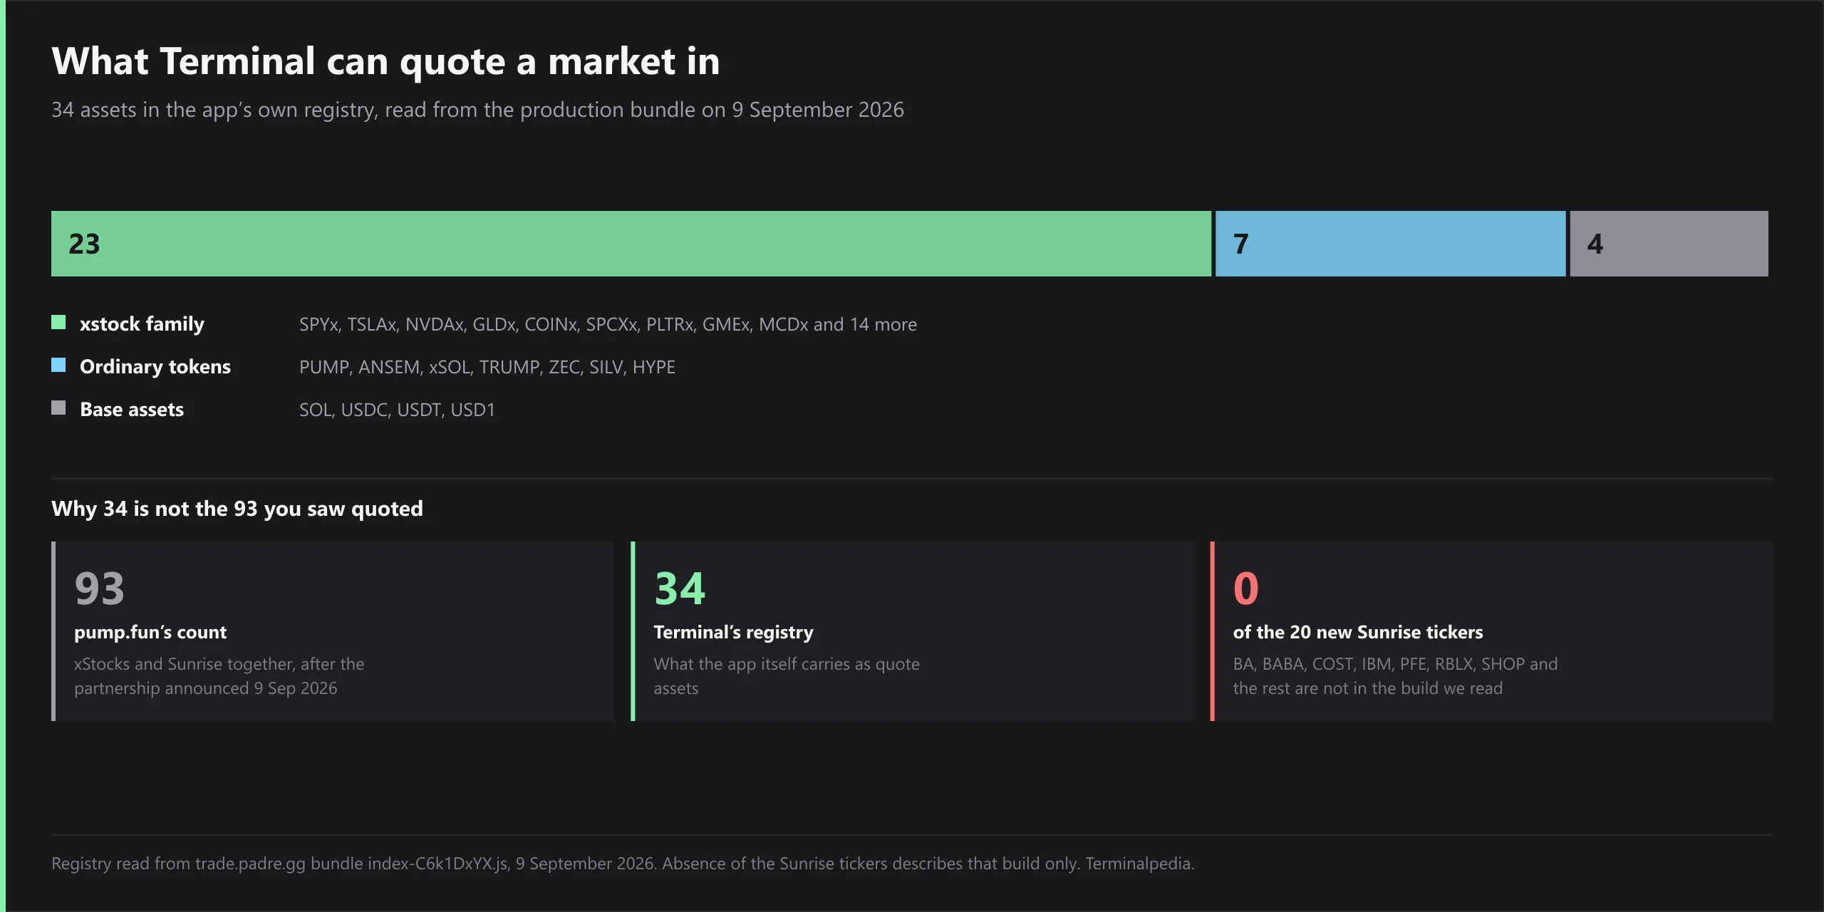Click the large gray 93 number

coord(100,589)
